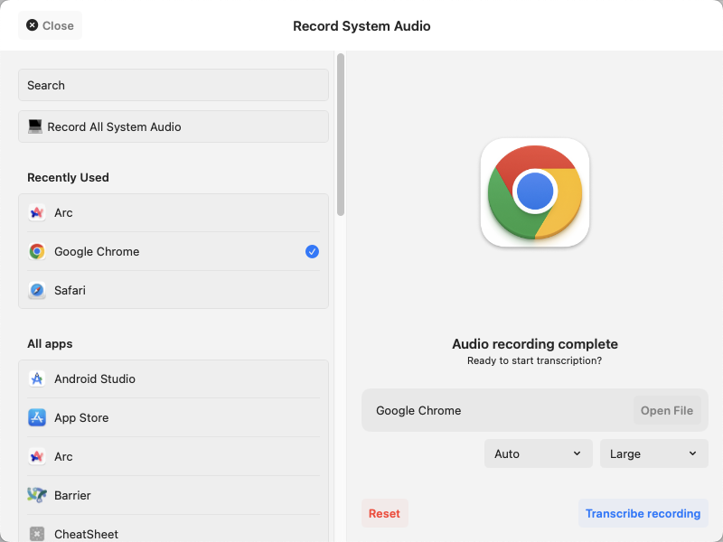
Task: Click the Google Chrome recording file label
Action: tap(418, 411)
